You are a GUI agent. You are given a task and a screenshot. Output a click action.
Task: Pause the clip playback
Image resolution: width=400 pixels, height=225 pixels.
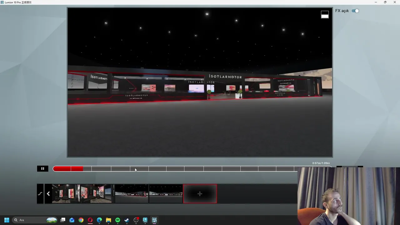(42, 169)
